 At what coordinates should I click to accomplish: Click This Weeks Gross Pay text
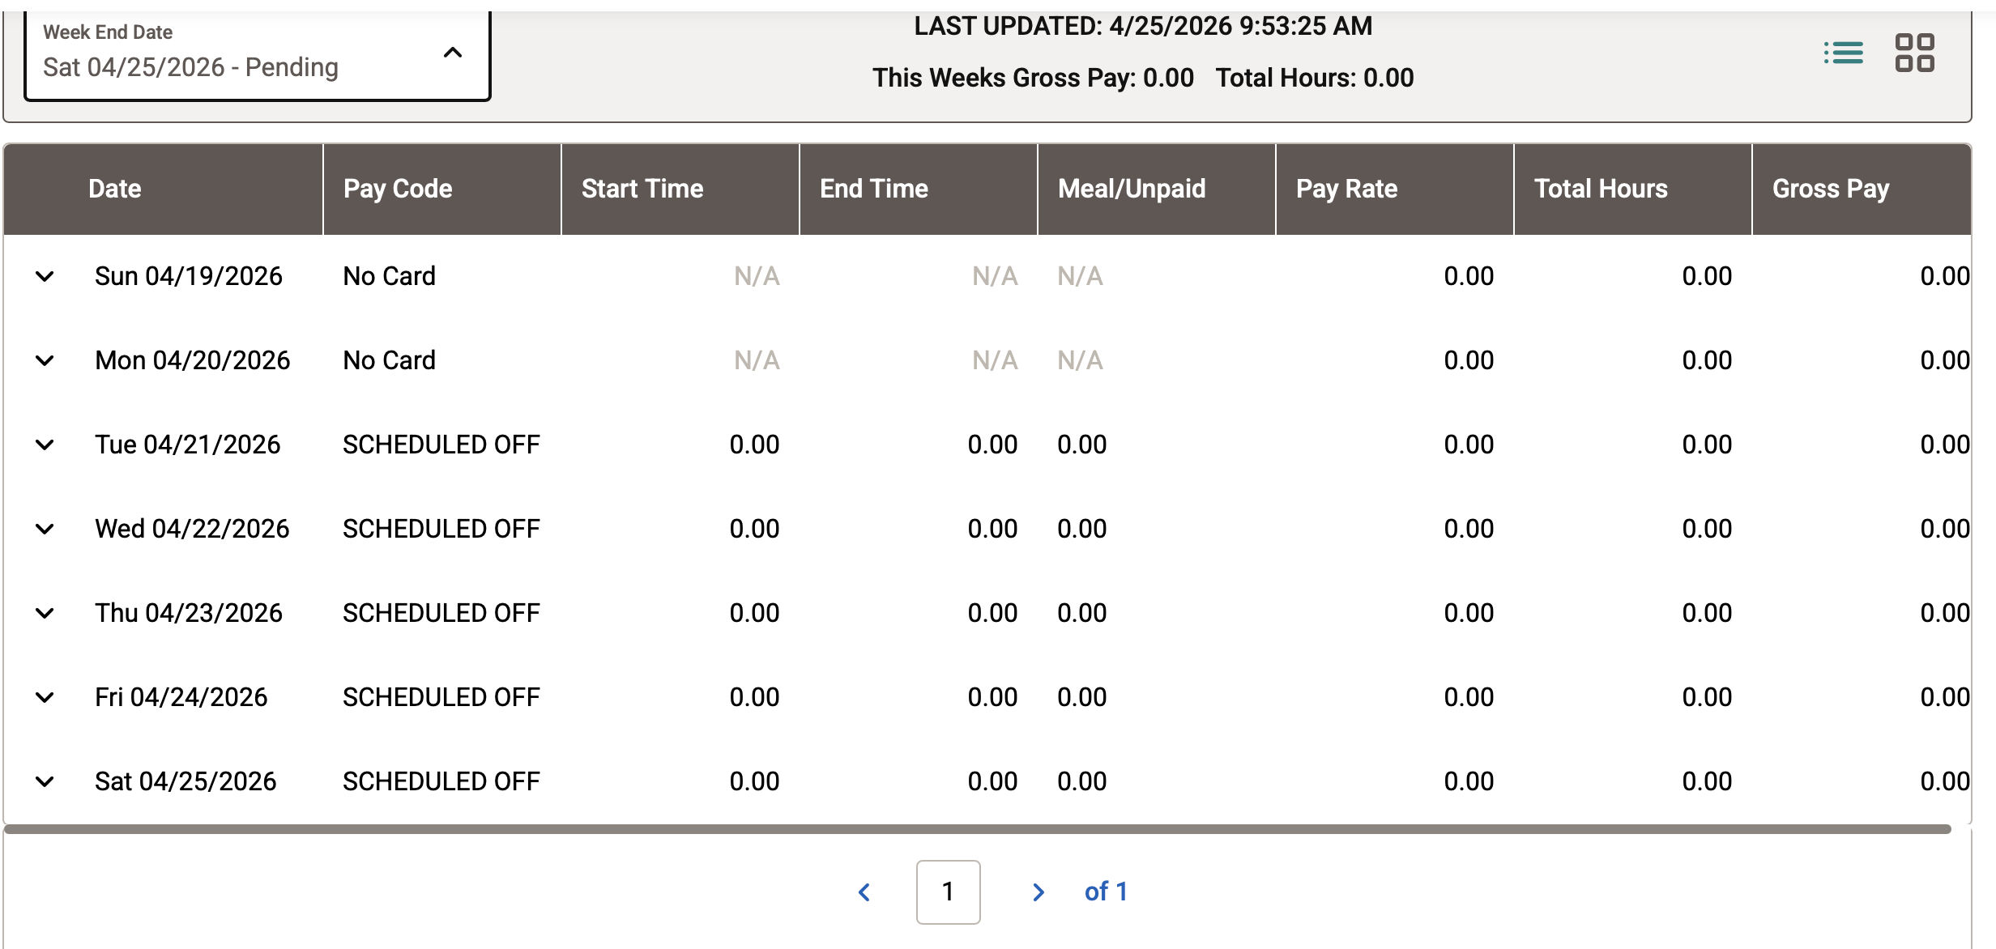pos(1033,78)
